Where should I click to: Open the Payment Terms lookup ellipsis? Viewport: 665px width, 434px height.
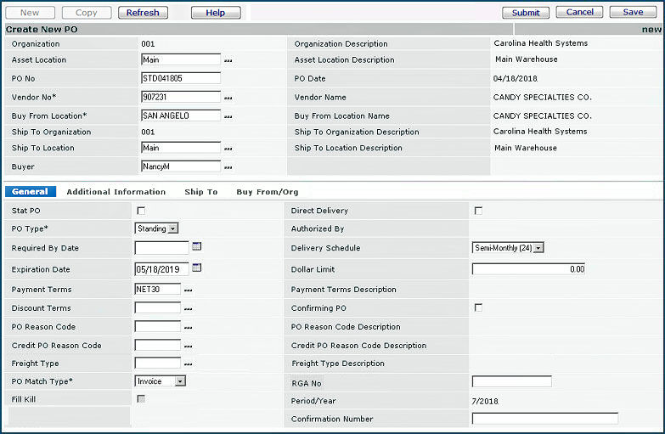(x=188, y=290)
